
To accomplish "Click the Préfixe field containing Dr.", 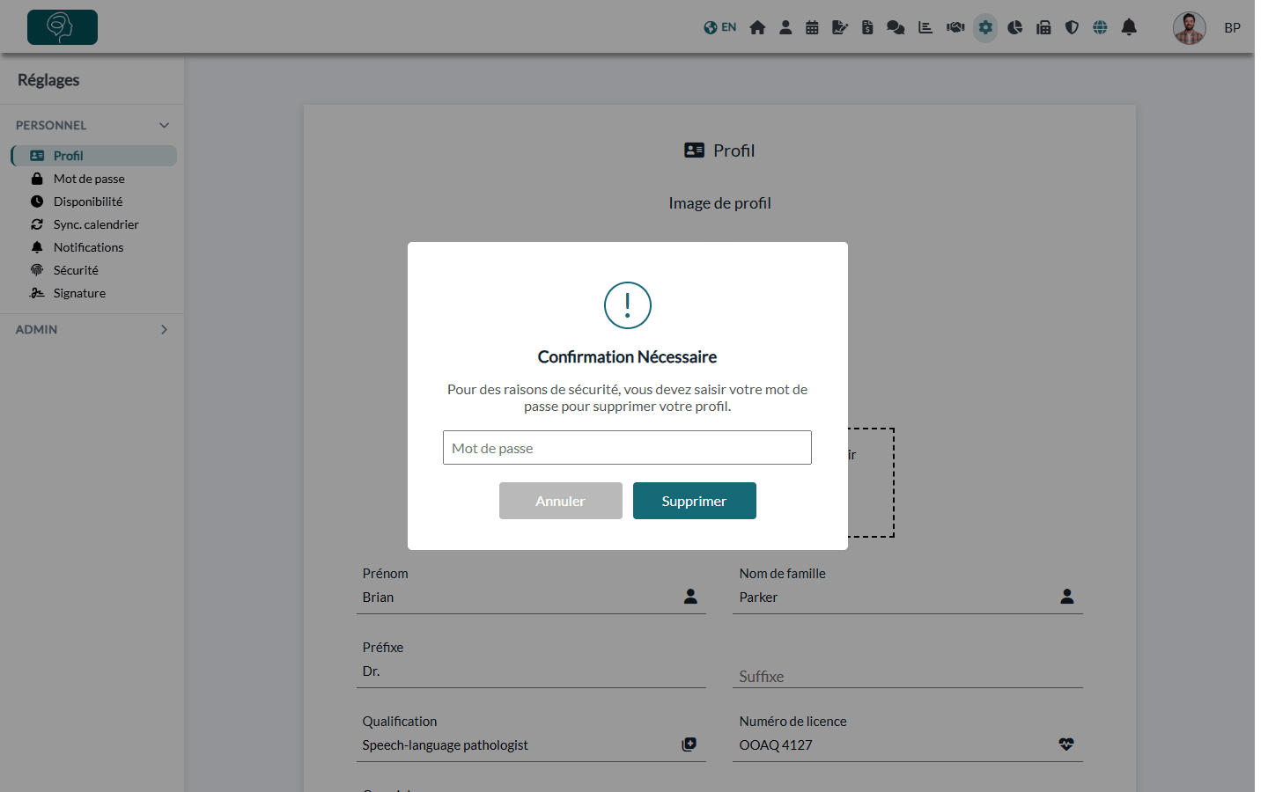I will pyautogui.click(x=531, y=671).
